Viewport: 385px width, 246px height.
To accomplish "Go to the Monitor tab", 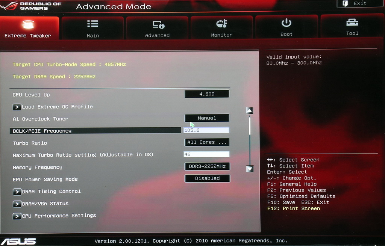I will coord(222,28).
